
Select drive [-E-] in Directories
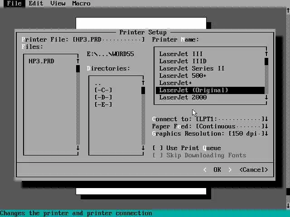click(103, 104)
